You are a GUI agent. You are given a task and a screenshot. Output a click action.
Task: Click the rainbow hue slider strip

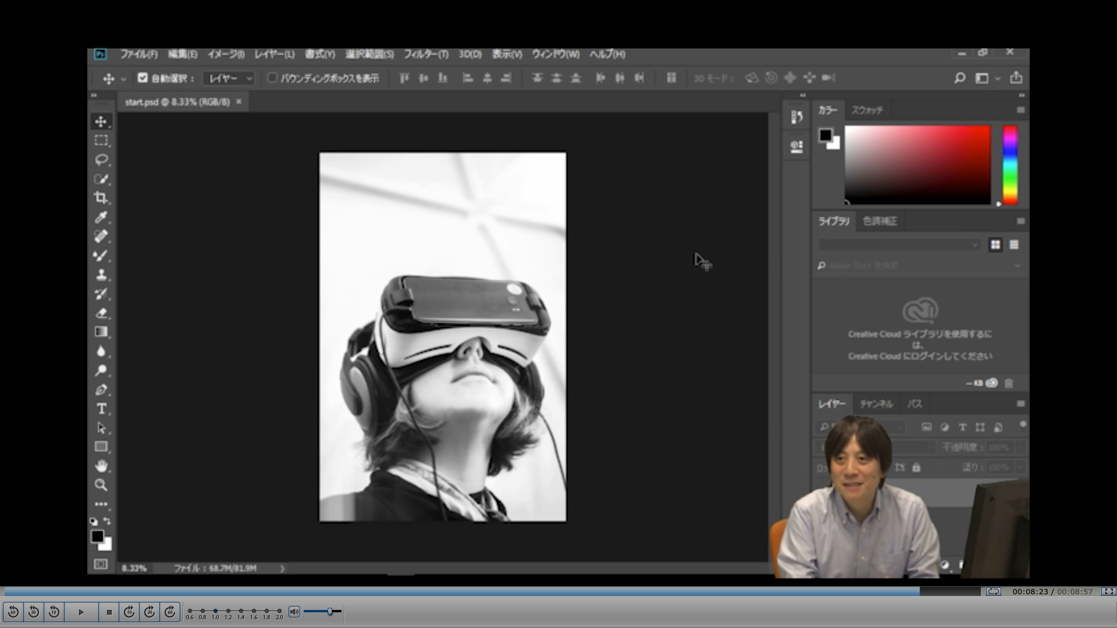pyautogui.click(x=1010, y=165)
